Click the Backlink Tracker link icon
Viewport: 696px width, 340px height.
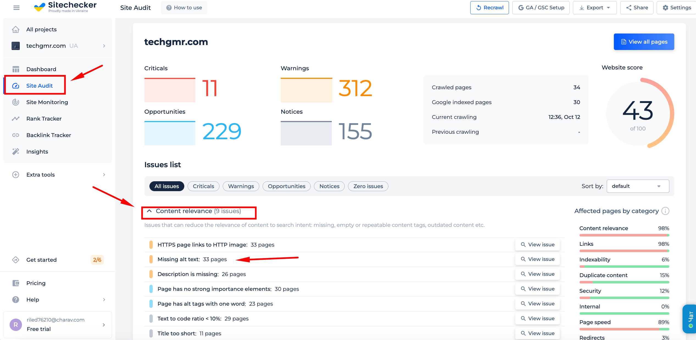16,135
